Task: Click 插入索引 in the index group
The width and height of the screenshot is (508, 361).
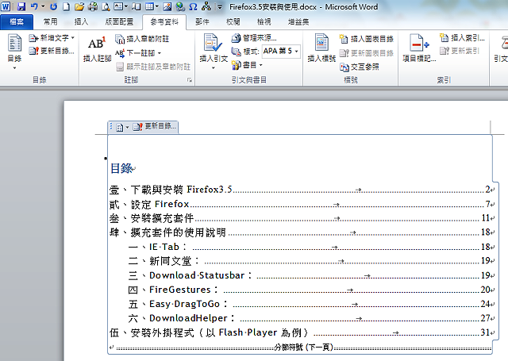Action: coord(462,38)
